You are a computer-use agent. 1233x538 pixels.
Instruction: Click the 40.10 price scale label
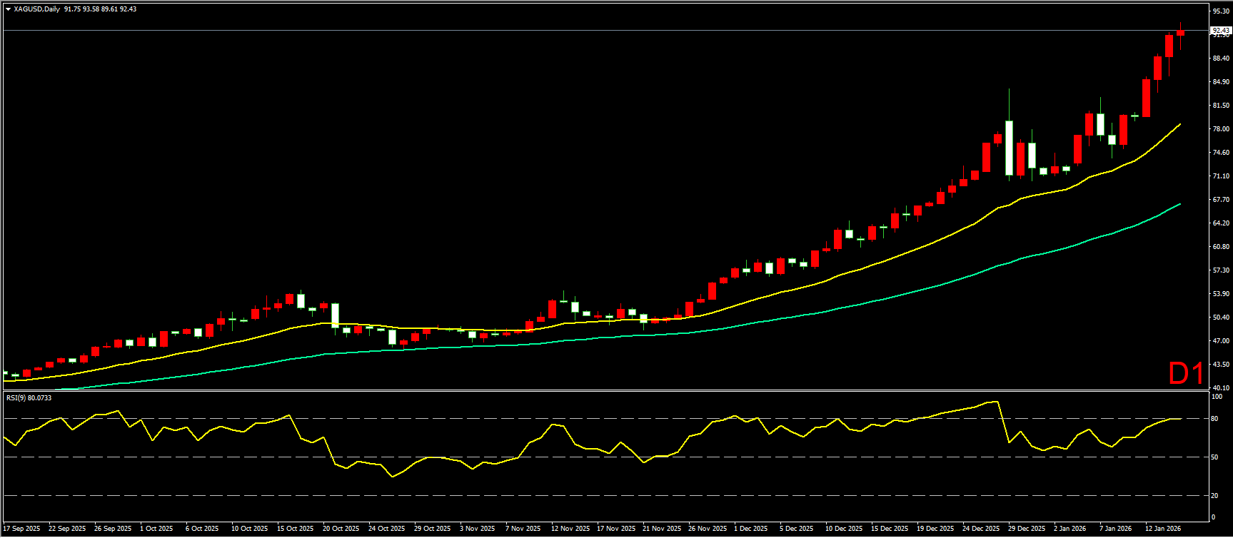coord(1220,388)
